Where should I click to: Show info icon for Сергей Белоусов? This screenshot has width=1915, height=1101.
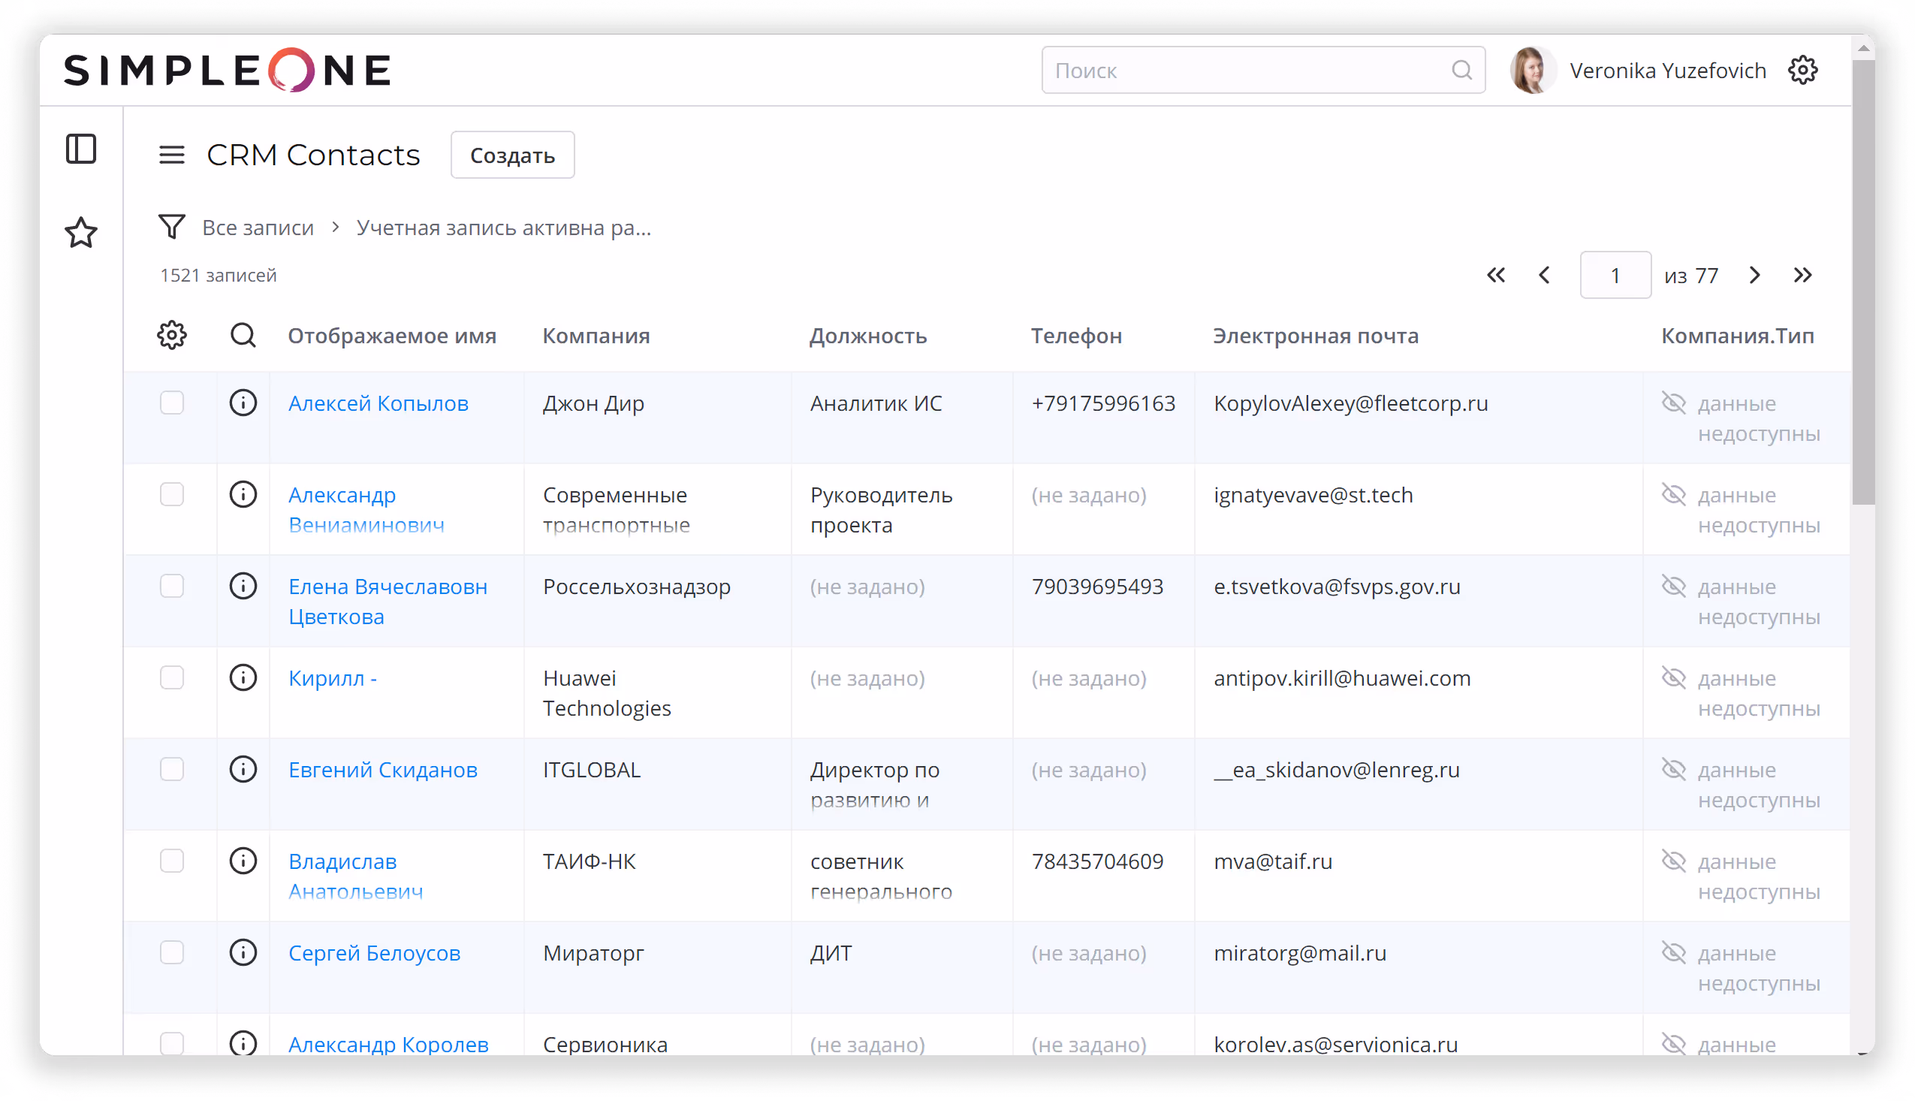[243, 953]
